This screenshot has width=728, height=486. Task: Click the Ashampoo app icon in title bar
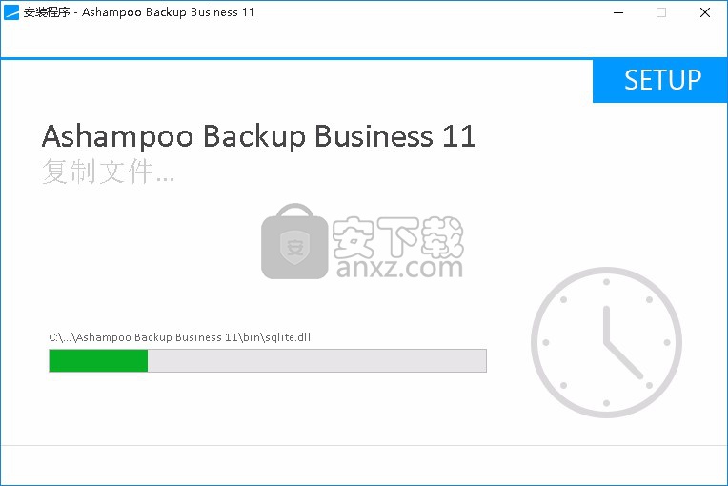(x=11, y=12)
